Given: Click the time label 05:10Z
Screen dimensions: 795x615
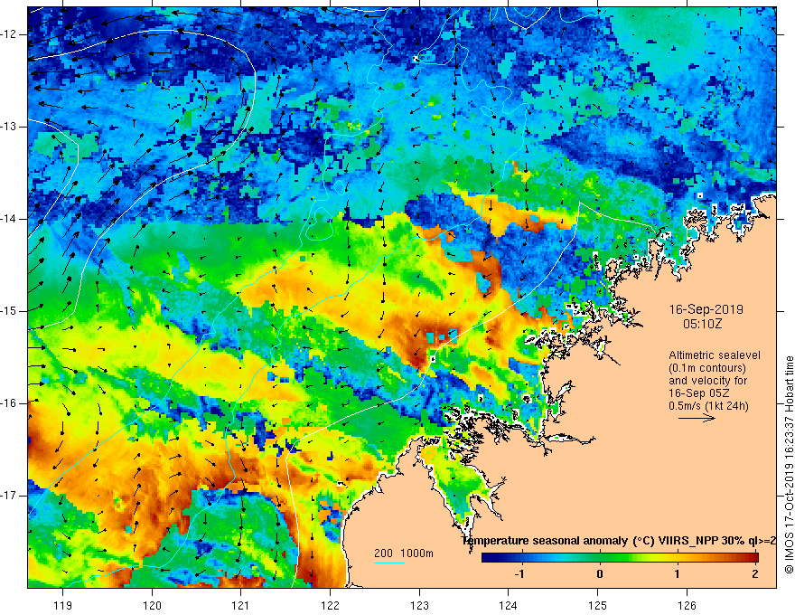Looking at the screenshot, I should pyautogui.click(x=702, y=323).
